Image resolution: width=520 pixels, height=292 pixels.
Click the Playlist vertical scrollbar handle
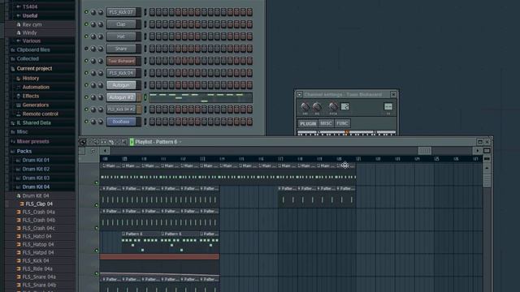pos(487,180)
